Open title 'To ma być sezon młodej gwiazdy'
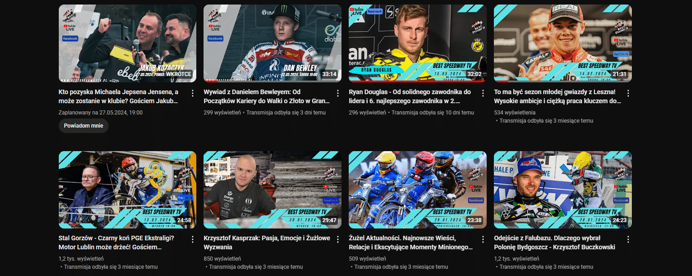Screen dimensions: 692x276 [558, 96]
